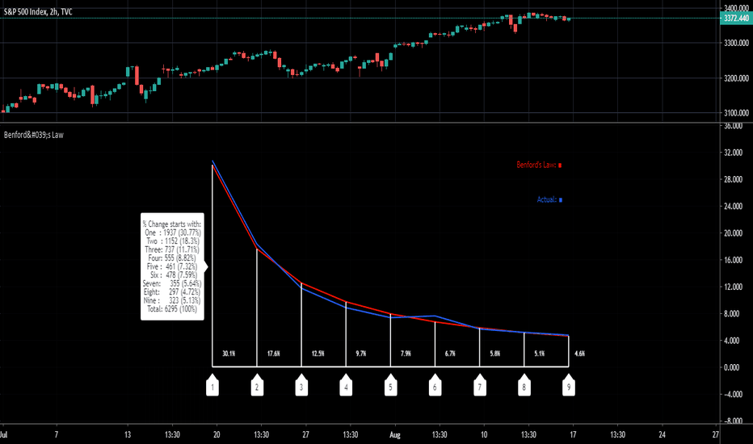This screenshot has width=753, height=444.
Task: Click the 4.6% expected value label
Action: click(579, 354)
